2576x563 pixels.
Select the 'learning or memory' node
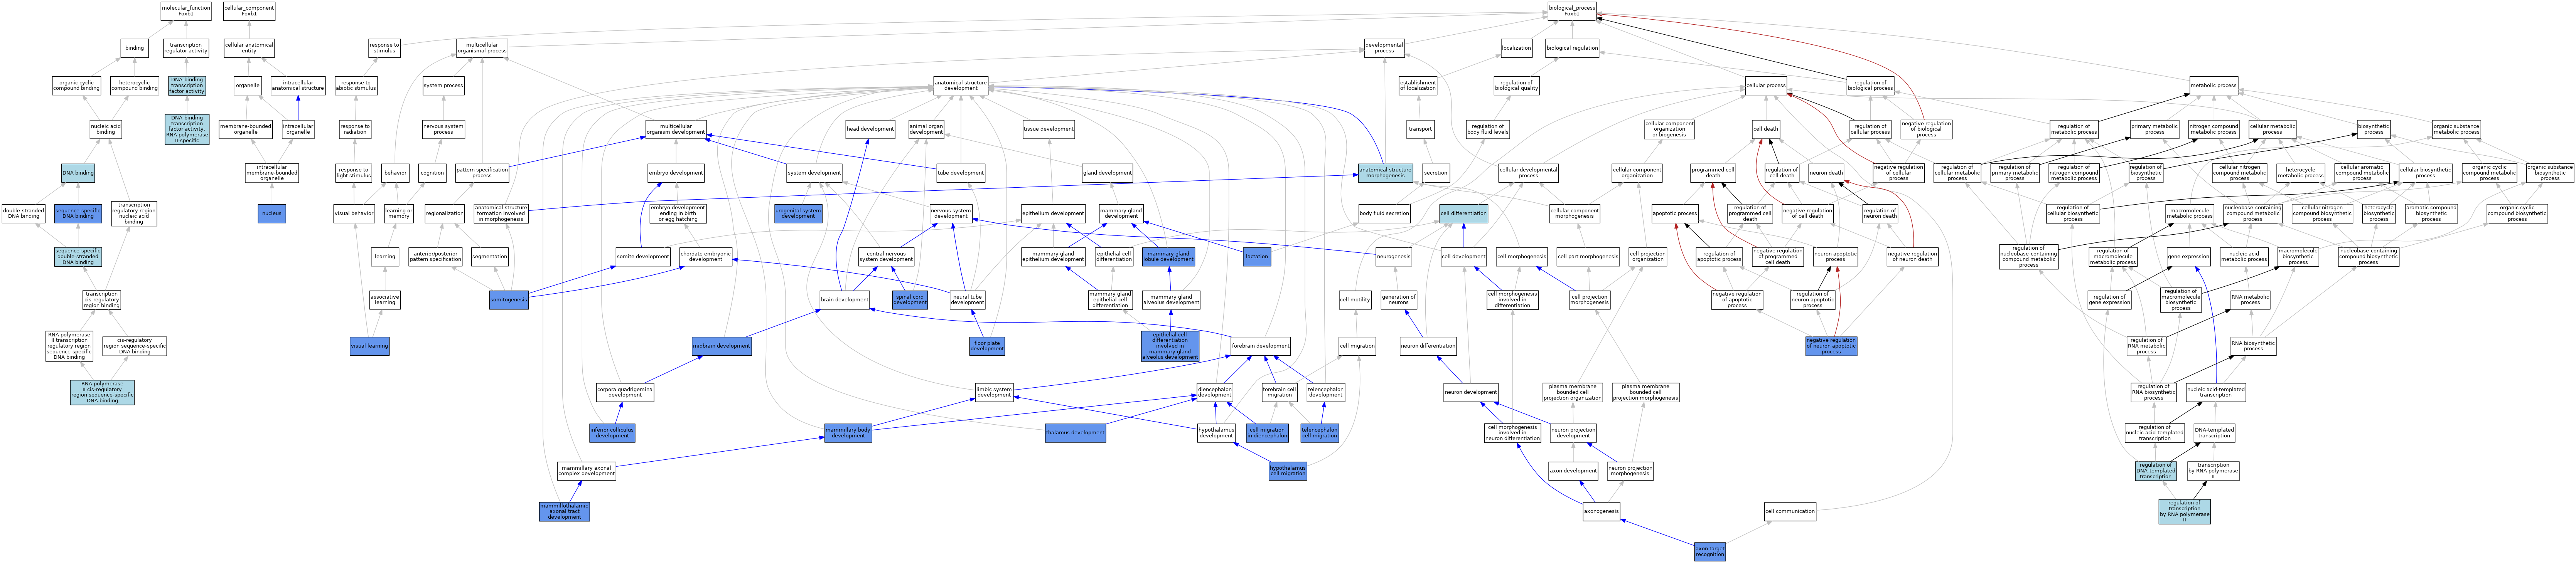coord(398,214)
